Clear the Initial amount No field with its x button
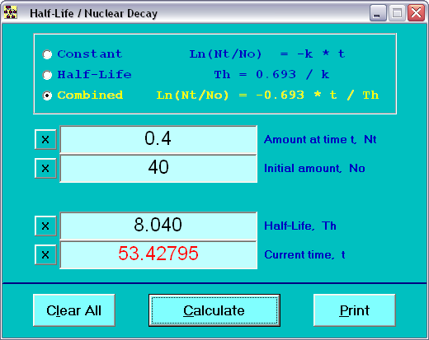 [45, 168]
